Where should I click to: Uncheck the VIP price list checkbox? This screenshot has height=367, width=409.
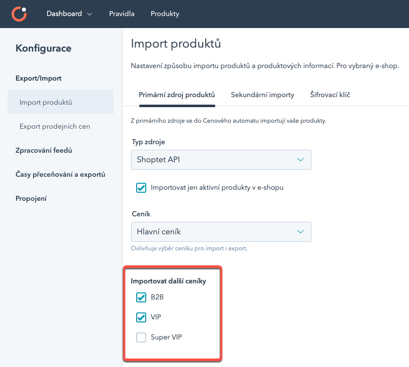[141, 317]
